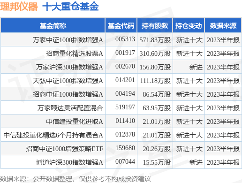
Task: Select fund name 中信建投量化精选6个月持有混合A
Action: pos(53,135)
